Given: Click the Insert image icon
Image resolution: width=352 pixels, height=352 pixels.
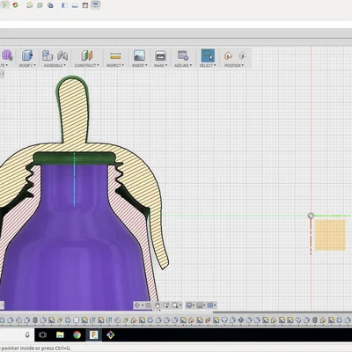Looking at the screenshot, I should coord(139,55).
